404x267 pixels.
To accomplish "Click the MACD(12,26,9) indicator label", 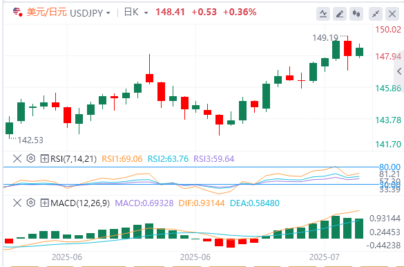I will (80, 203).
